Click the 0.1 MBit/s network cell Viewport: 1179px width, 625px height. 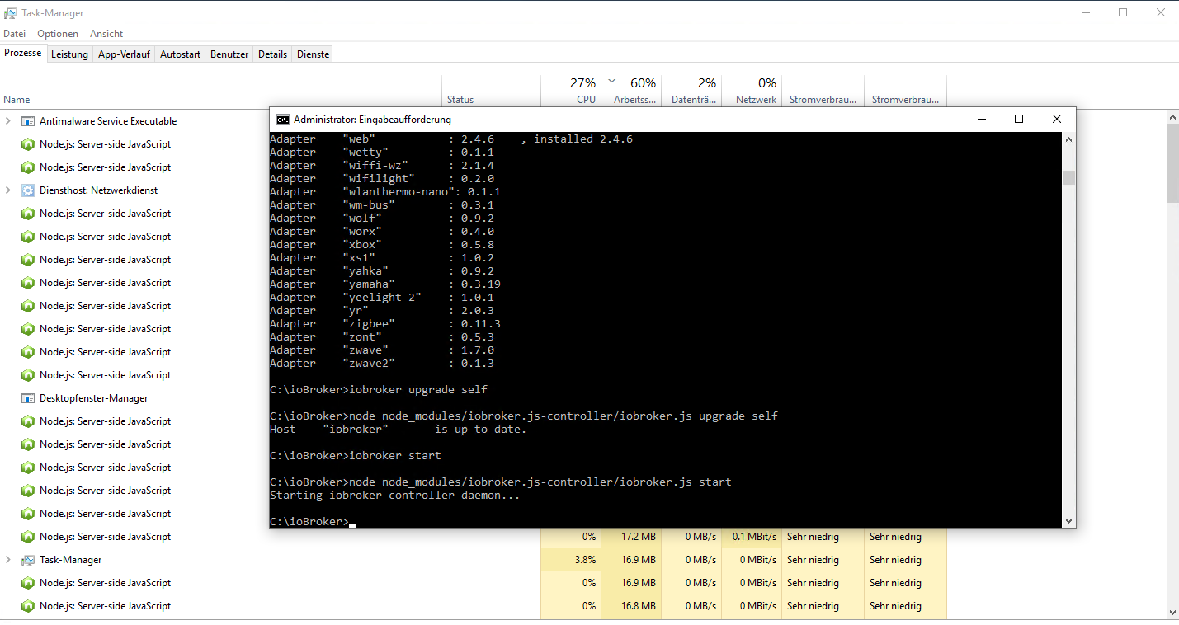[752, 537]
